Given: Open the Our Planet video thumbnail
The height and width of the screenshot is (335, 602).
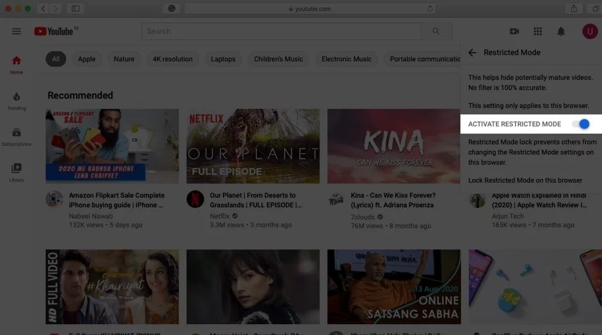Looking at the screenshot, I should 253,146.
